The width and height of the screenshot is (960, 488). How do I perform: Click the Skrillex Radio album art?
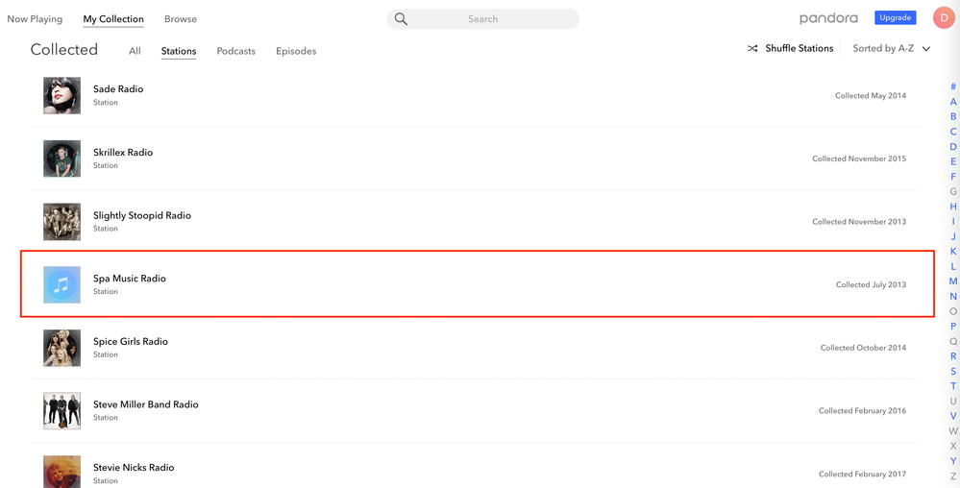coord(62,159)
